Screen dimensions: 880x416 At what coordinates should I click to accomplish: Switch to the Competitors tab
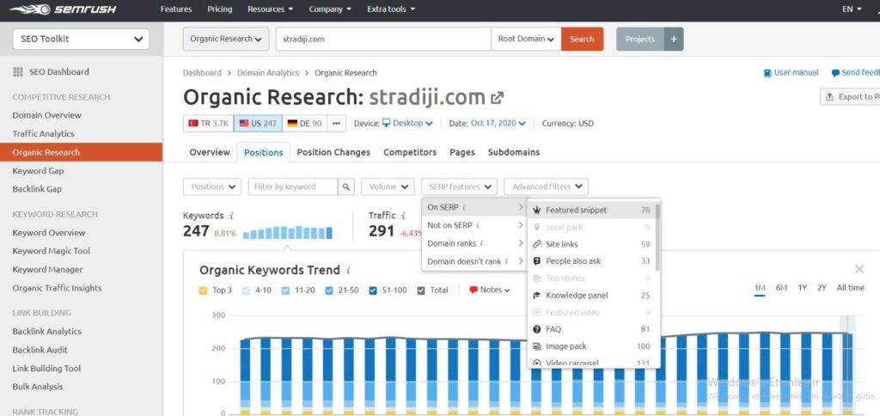(x=410, y=152)
